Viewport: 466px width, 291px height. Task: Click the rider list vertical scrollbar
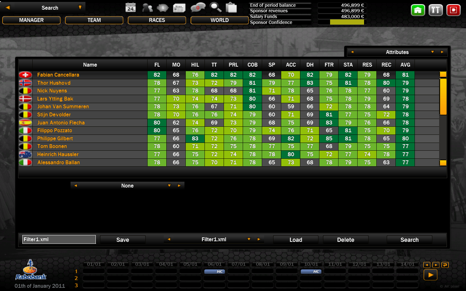443,96
